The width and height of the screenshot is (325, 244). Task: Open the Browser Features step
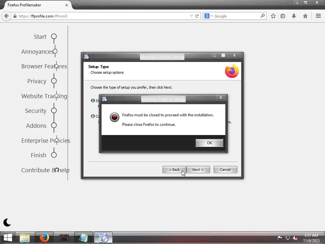pos(44,66)
